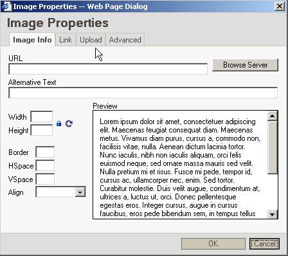Click the Internet Explorer page icon in title bar
Screen dimensions: 288x256
(6, 6)
